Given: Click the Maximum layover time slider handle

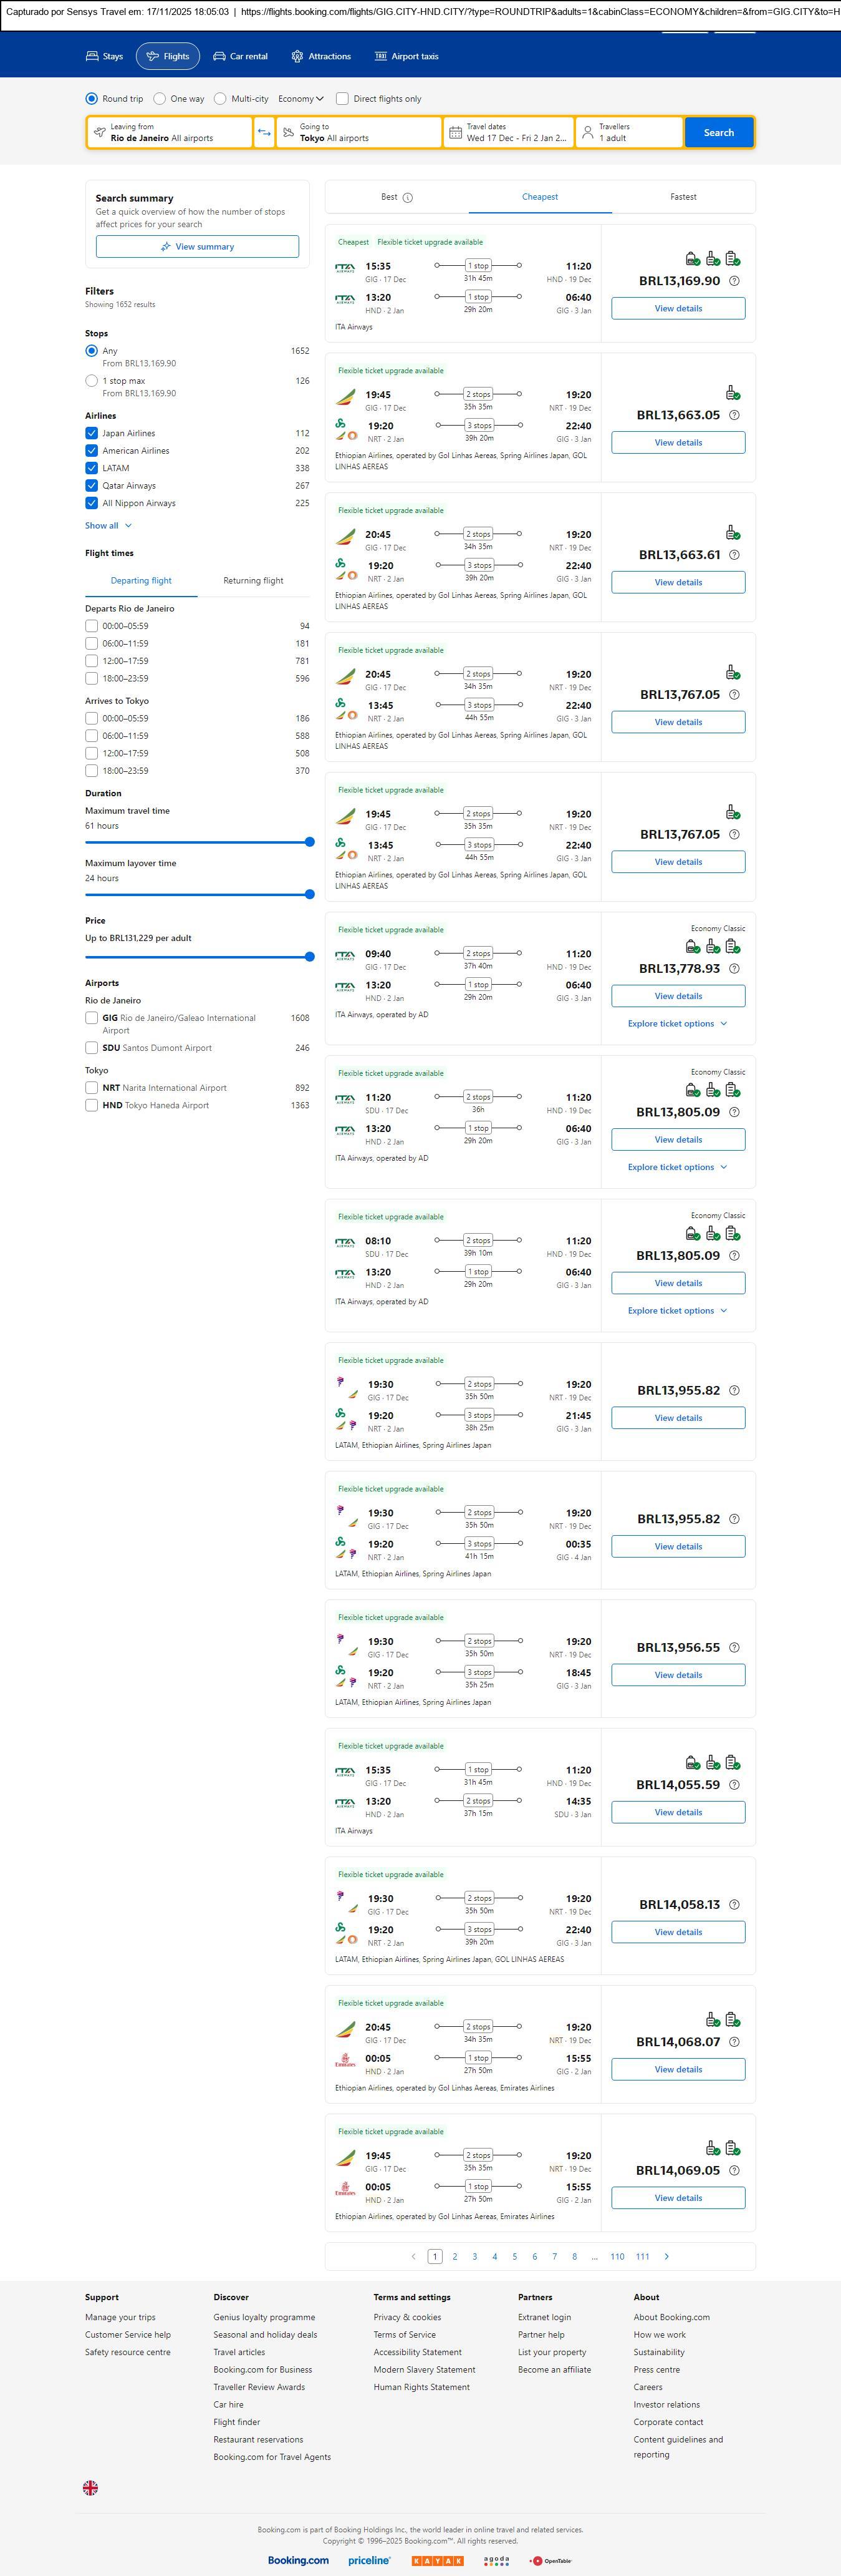Looking at the screenshot, I should coord(310,894).
